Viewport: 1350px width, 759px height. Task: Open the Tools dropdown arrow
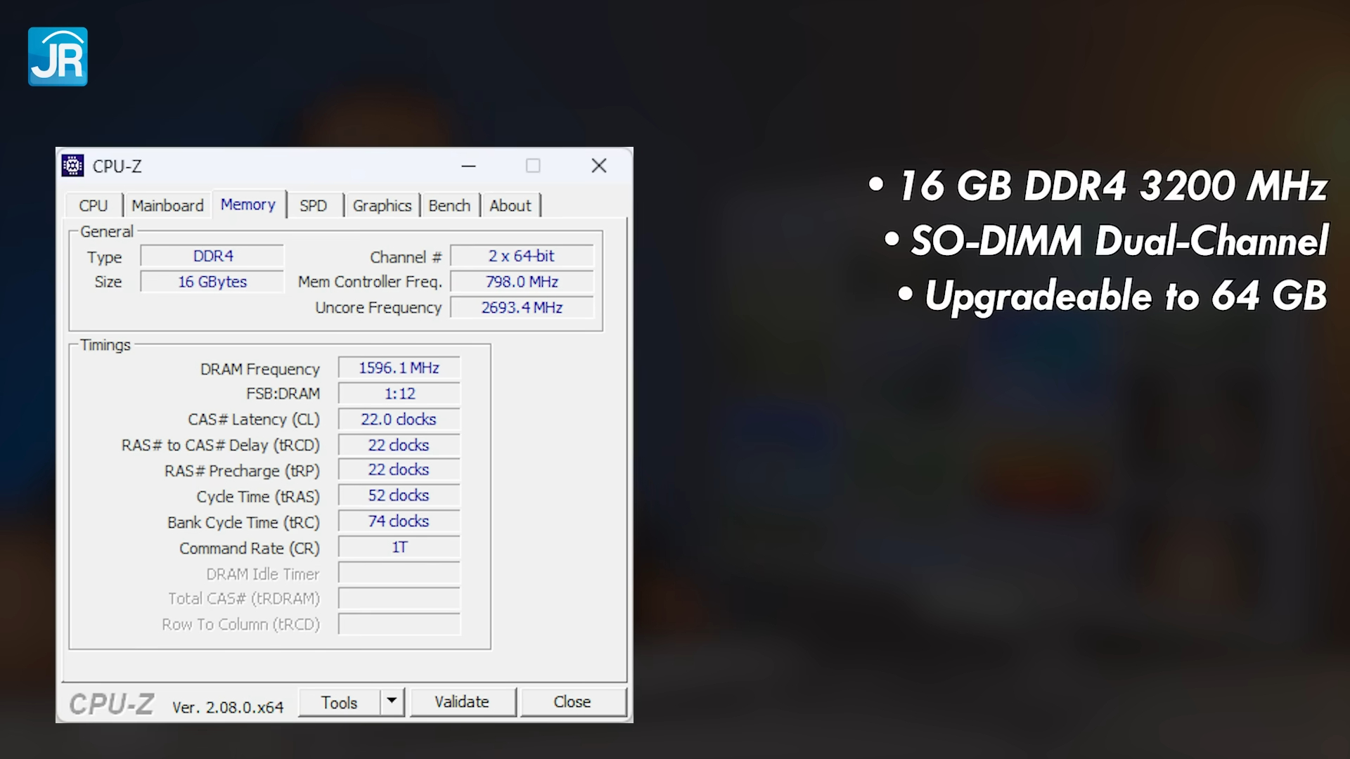point(392,701)
